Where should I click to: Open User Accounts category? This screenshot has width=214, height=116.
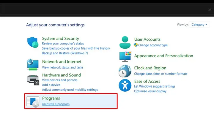pyautogui.click(x=147, y=39)
